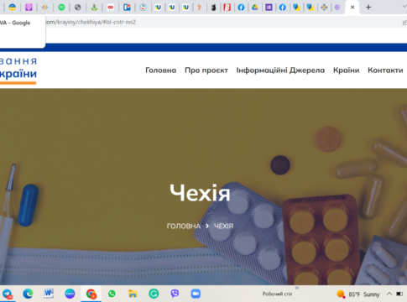This screenshot has height=302, width=407.
Task: Select Головна in site navigation
Action: coord(161,70)
